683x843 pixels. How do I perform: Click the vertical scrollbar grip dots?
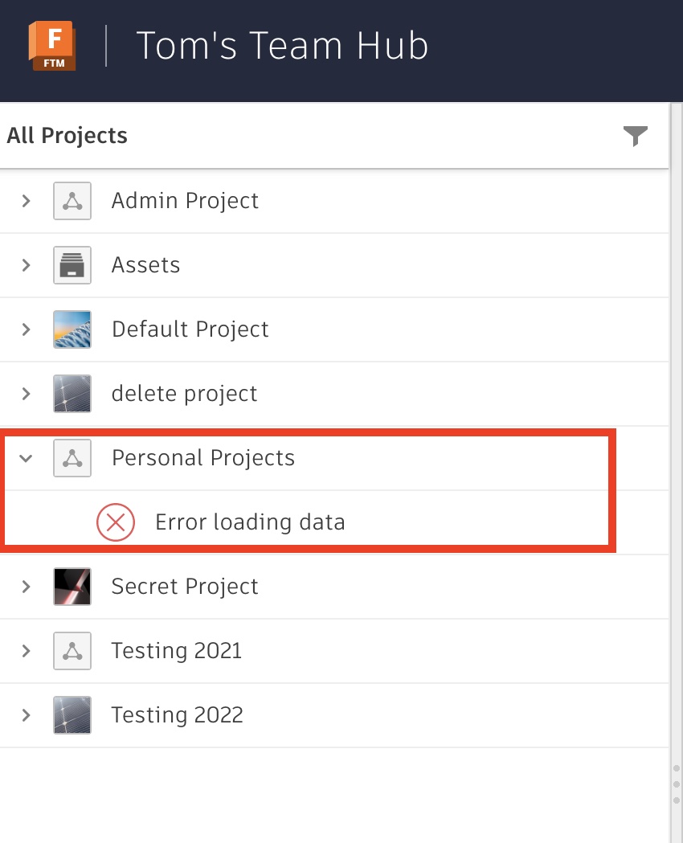[677, 784]
